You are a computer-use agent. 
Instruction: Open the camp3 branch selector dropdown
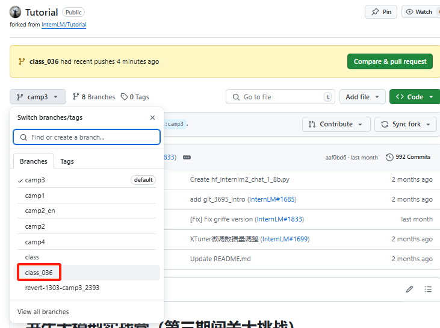(37, 97)
